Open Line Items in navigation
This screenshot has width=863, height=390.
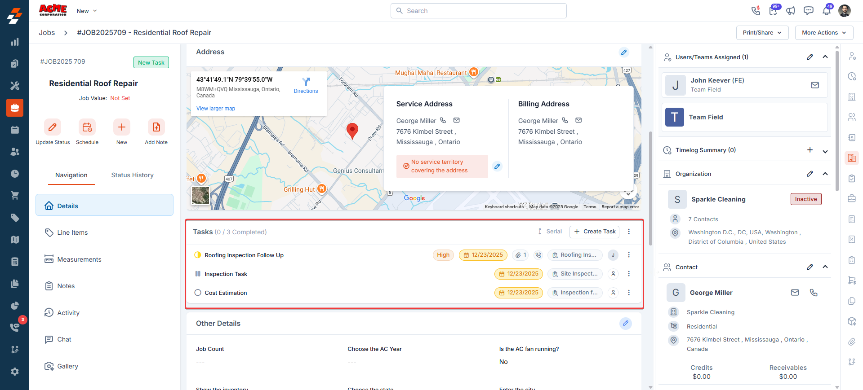coord(104,232)
